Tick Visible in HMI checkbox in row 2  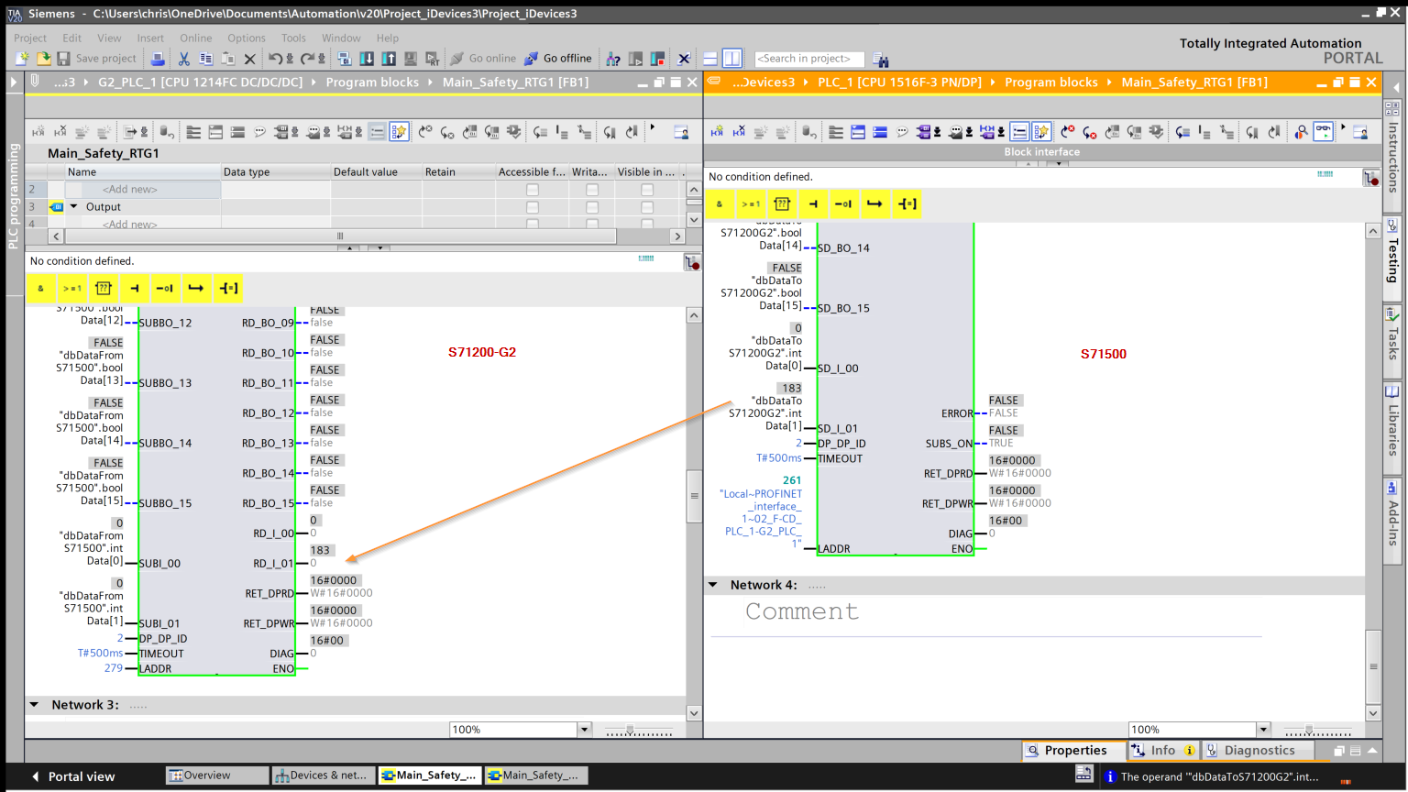click(x=647, y=190)
